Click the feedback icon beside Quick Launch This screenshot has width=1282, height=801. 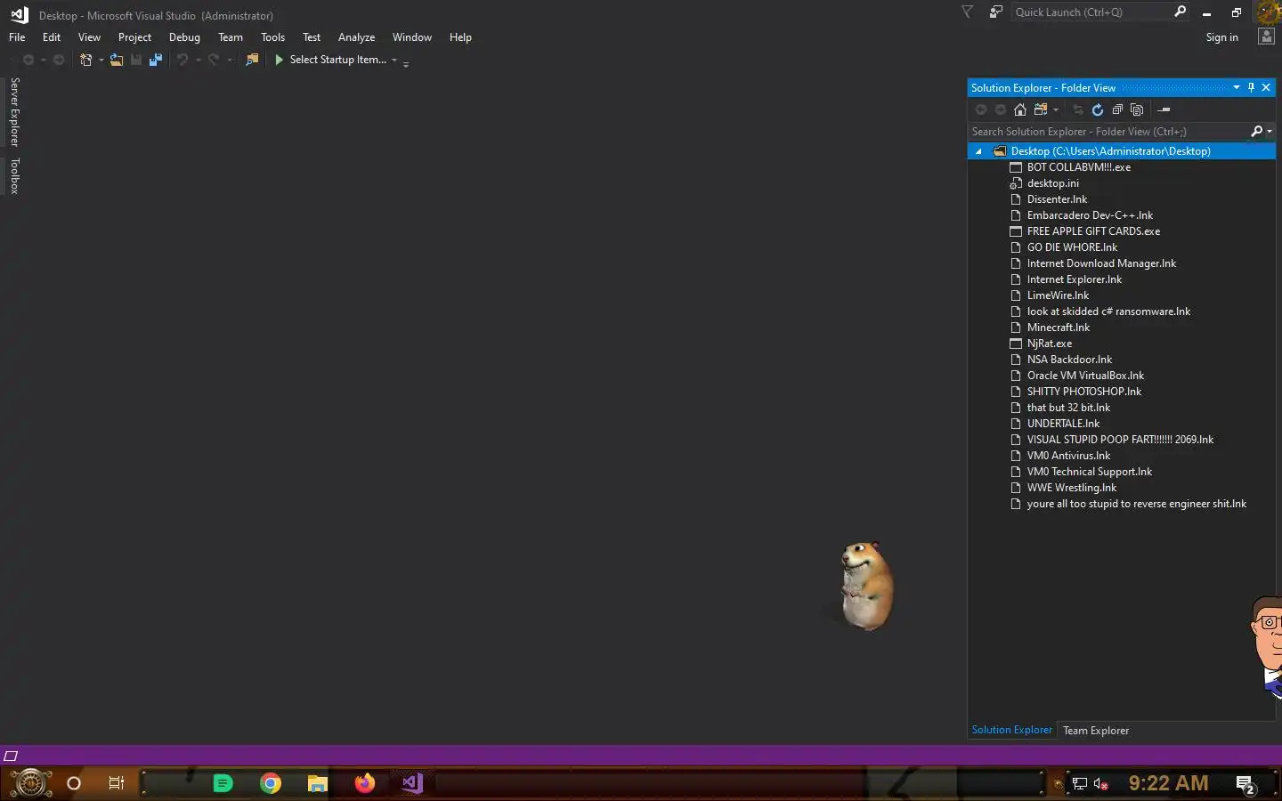pyautogui.click(x=995, y=12)
